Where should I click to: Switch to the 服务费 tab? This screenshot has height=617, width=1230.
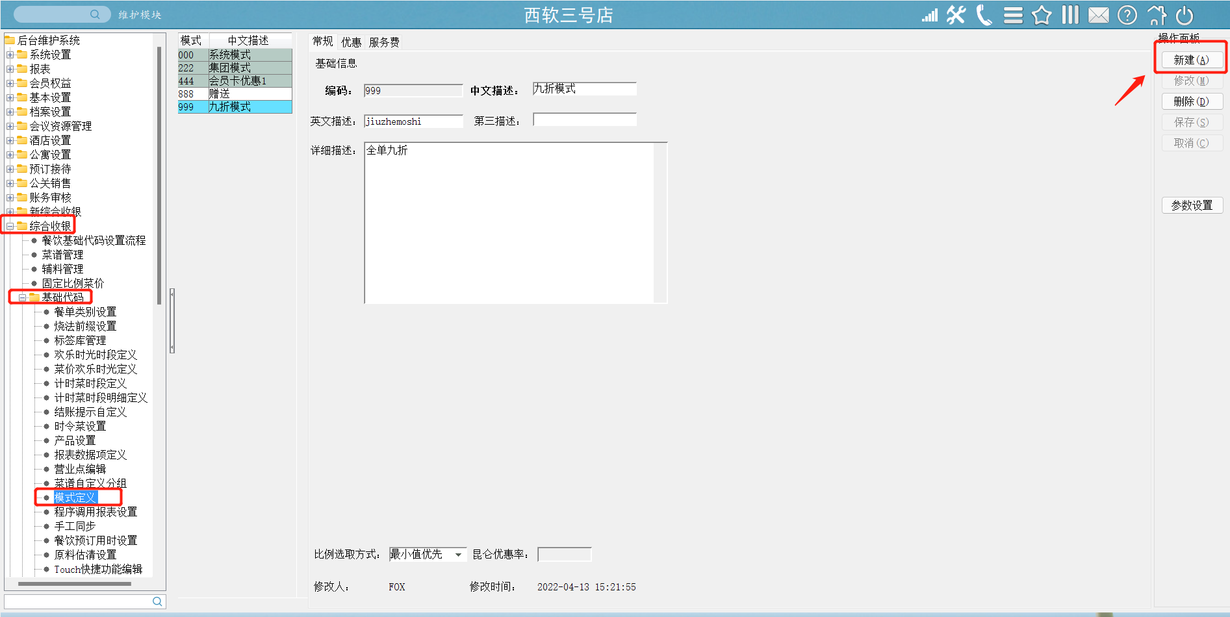[x=384, y=42]
